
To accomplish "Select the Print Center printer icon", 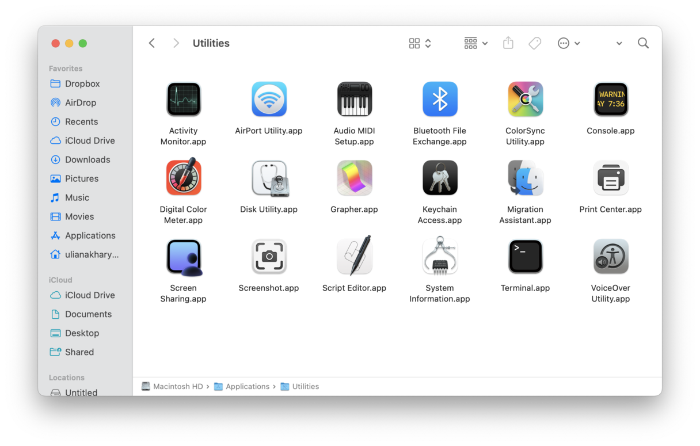I will point(611,178).
